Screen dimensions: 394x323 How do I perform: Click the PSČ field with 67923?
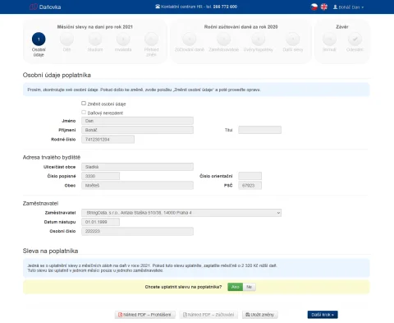click(x=250, y=185)
